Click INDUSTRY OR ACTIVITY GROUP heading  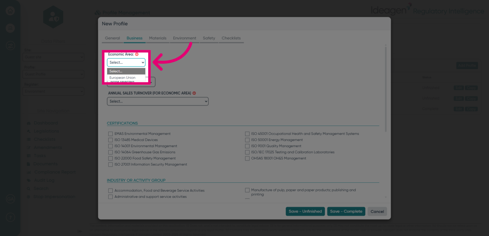(136, 180)
